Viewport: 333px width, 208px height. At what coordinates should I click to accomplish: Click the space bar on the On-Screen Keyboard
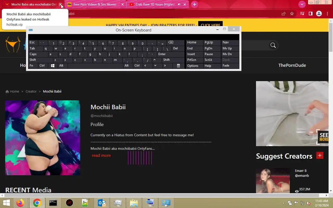[x=95, y=66]
